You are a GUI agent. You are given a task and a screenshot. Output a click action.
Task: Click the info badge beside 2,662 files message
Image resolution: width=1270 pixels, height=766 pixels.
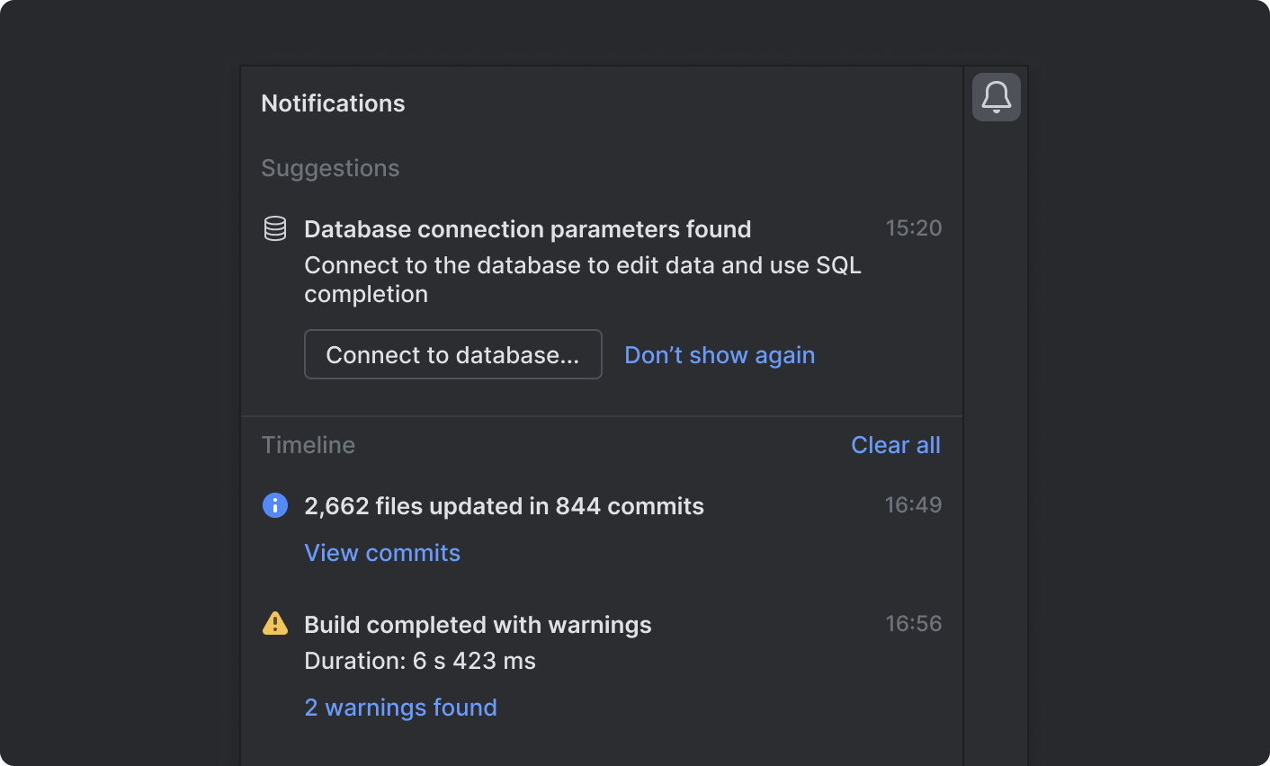click(275, 504)
